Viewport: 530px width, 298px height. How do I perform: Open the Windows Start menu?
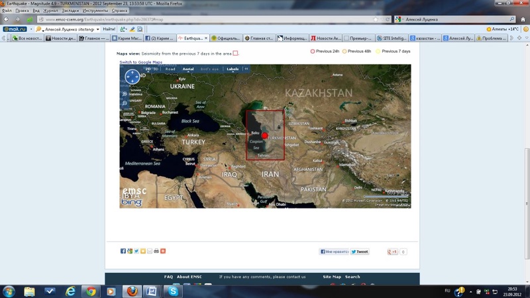[x=10, y=291]
